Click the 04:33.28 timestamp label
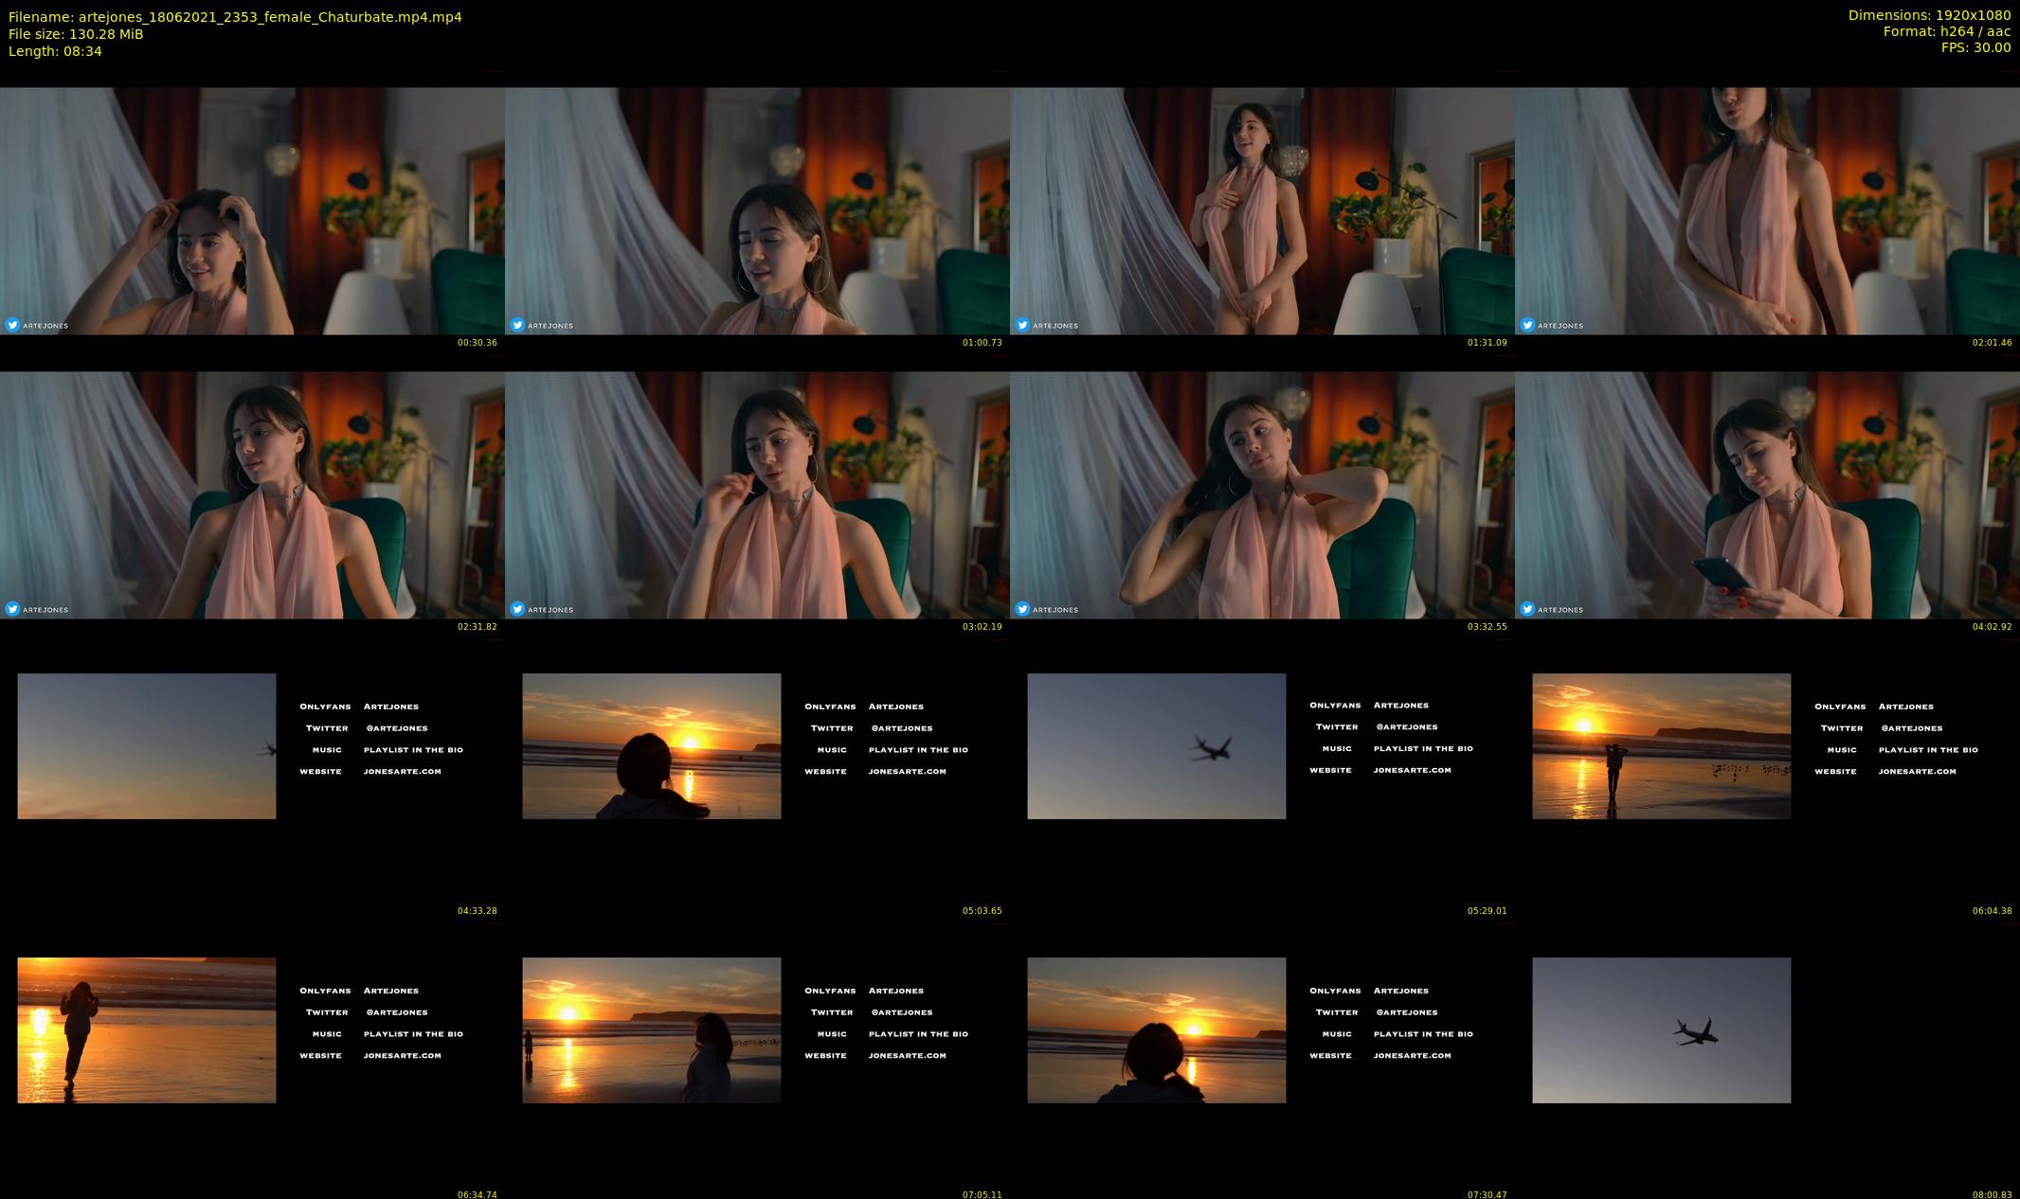This screenshot has height=1199, width=2020. (x=477, y=910)
